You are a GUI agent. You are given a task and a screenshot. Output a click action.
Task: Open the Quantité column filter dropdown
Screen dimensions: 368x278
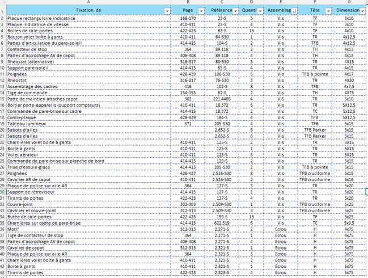[260, 11]
